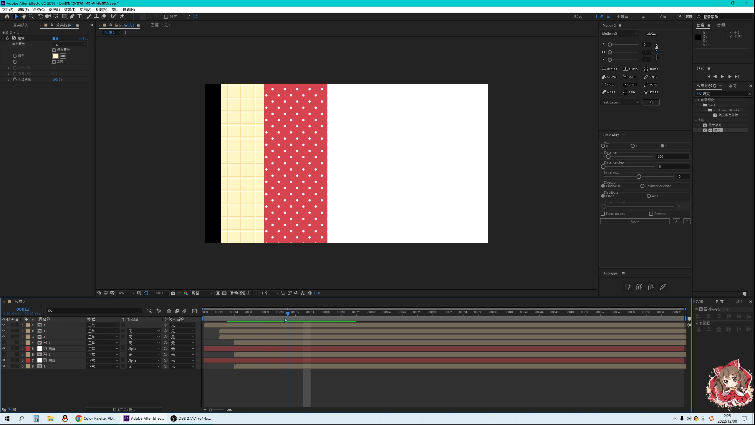Click the EXCITE button in Motion 2

610,69
